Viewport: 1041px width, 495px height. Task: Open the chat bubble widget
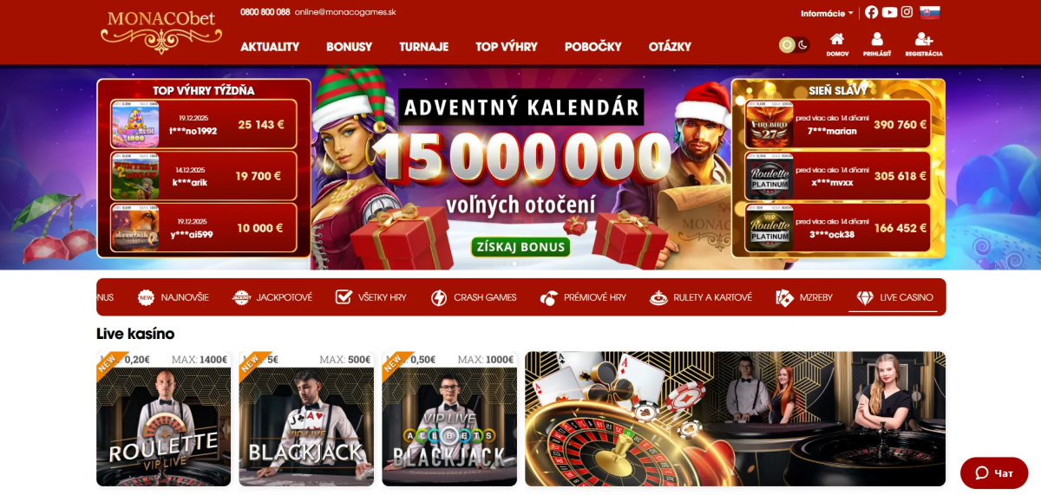coord(994,473)
